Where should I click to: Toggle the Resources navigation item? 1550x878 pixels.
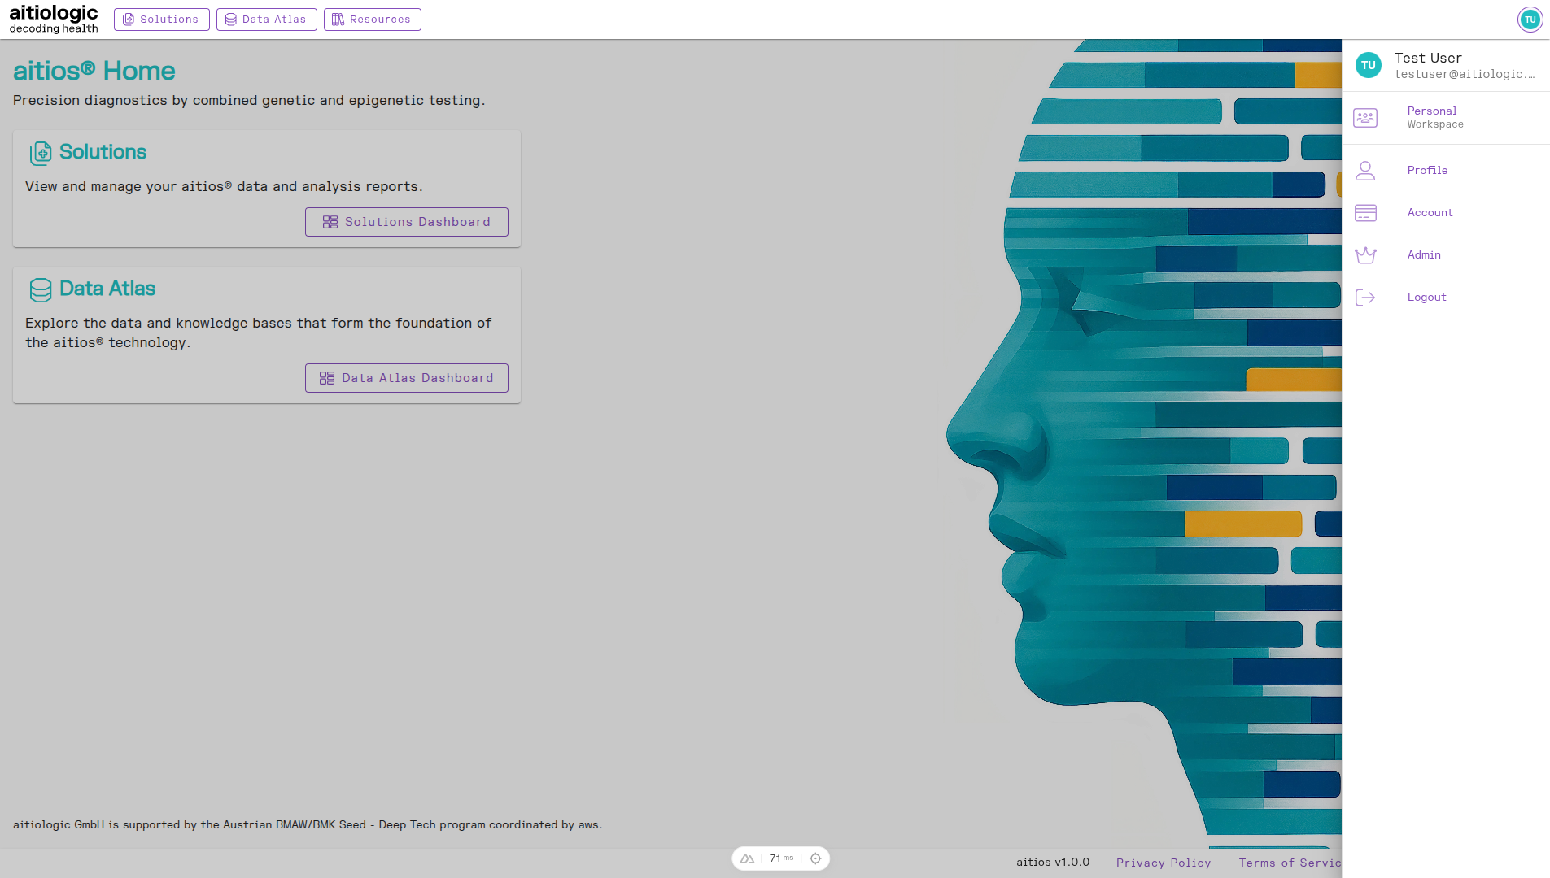(x=372, y=19)
